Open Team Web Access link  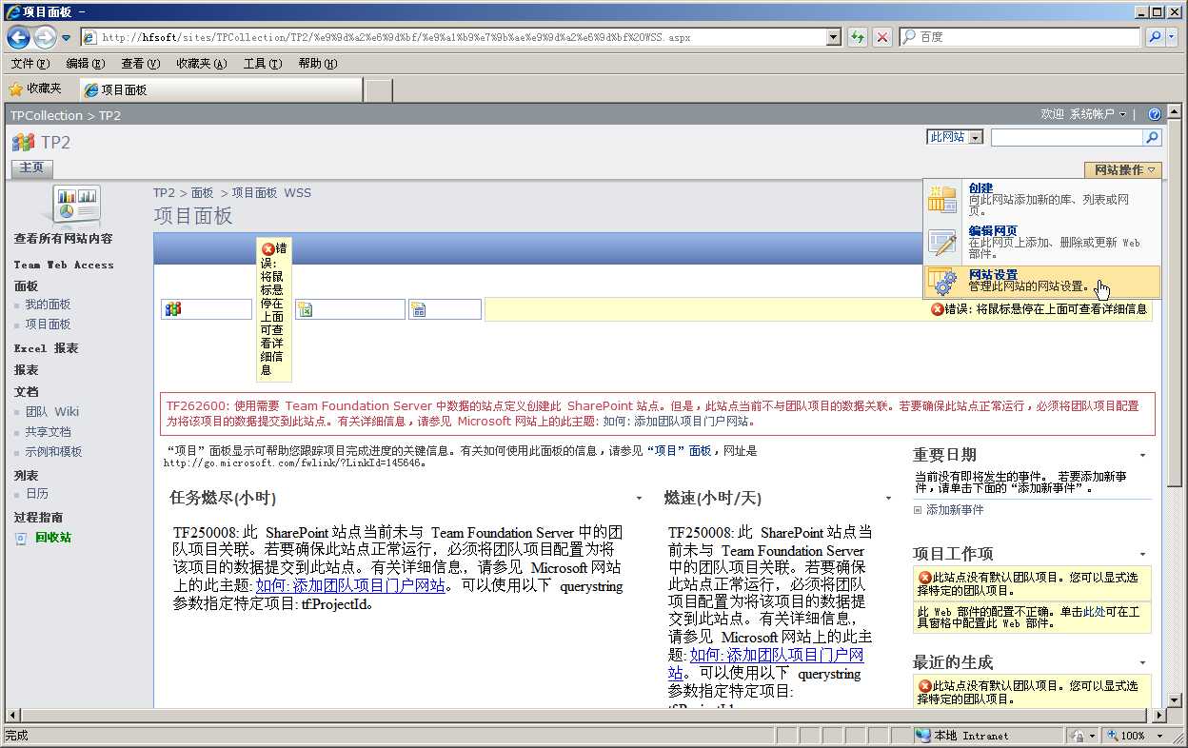pos(64,266)
